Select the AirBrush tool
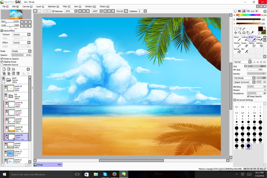 pos(244,39)
